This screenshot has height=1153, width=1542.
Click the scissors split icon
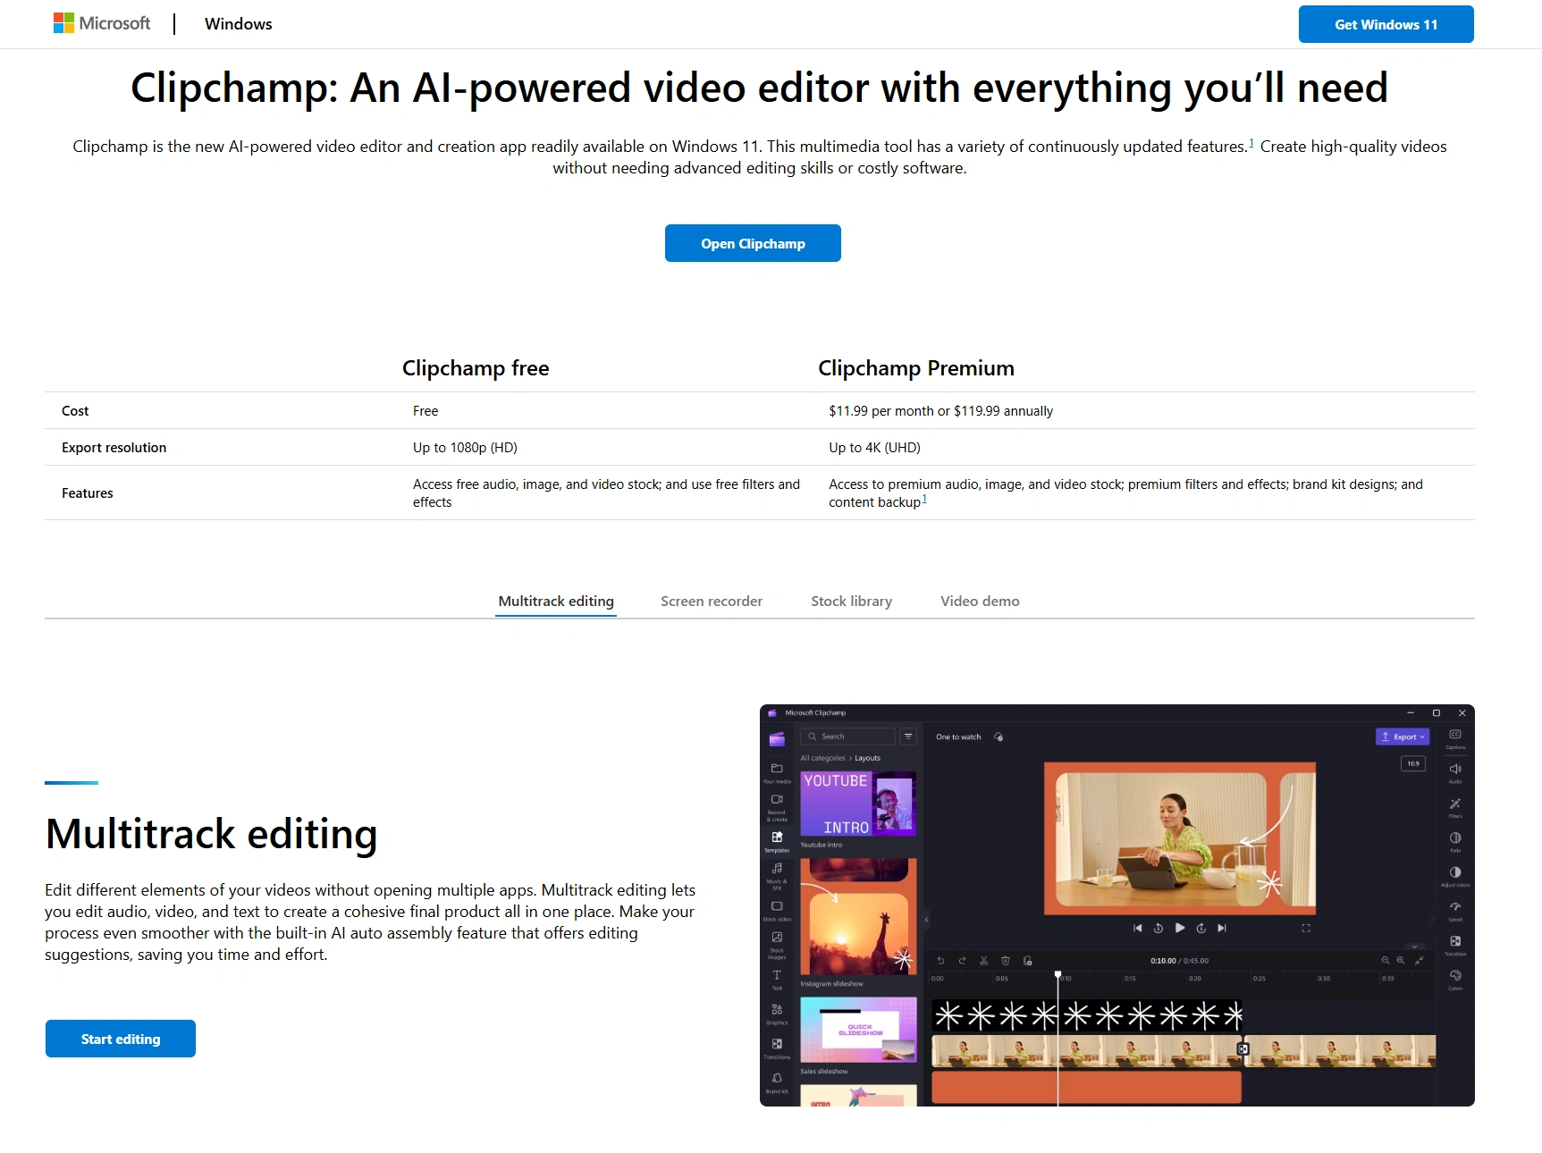983,961
